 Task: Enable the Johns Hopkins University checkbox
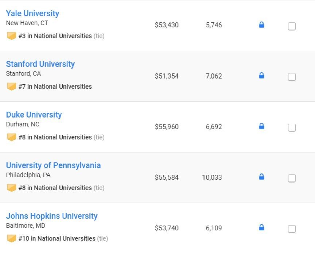point(292,229)
